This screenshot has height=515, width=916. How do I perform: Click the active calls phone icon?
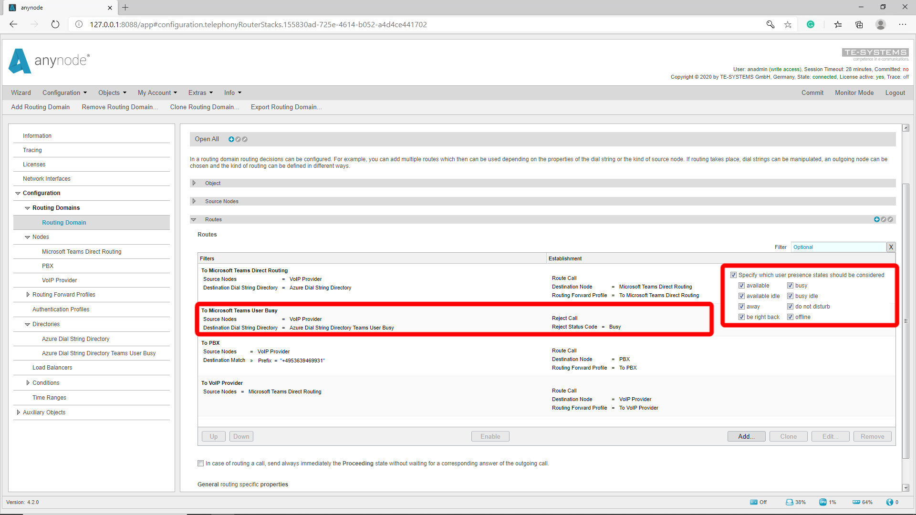[890, 502]
